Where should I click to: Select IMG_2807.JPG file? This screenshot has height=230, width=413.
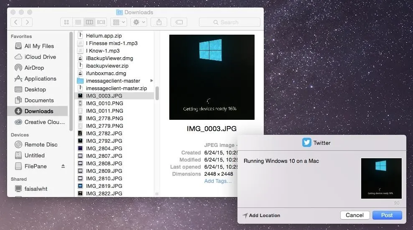(x=115, y=156)
